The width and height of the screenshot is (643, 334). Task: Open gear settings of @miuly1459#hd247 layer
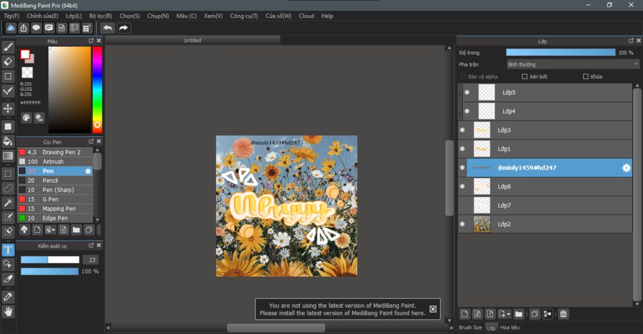coord(626,168)
